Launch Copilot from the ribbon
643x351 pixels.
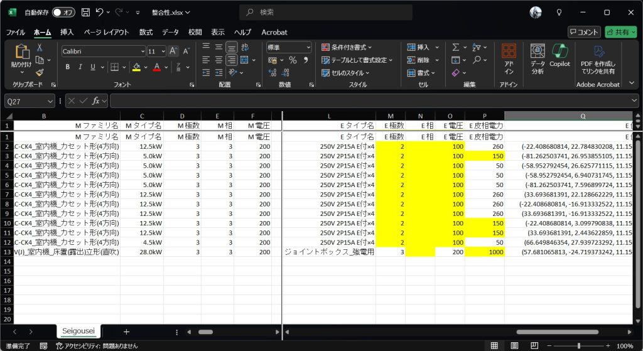(559, 56)
